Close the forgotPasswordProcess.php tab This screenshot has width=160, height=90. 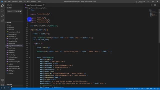44,5
